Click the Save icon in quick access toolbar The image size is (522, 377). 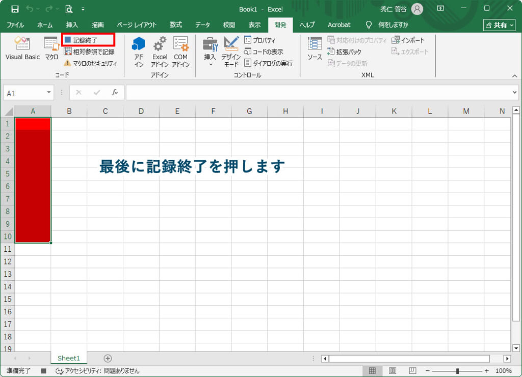tap(15, 9)
